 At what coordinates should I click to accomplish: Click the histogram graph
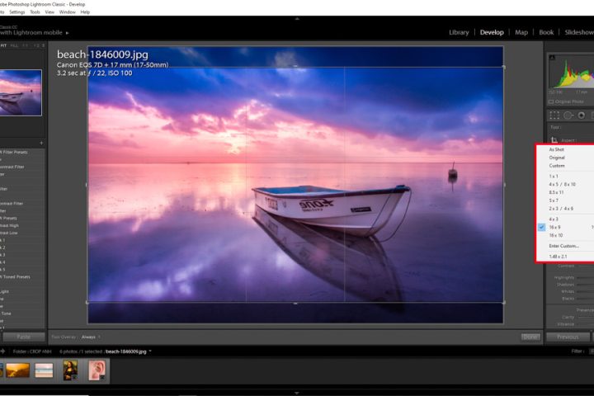pos(571,72)
